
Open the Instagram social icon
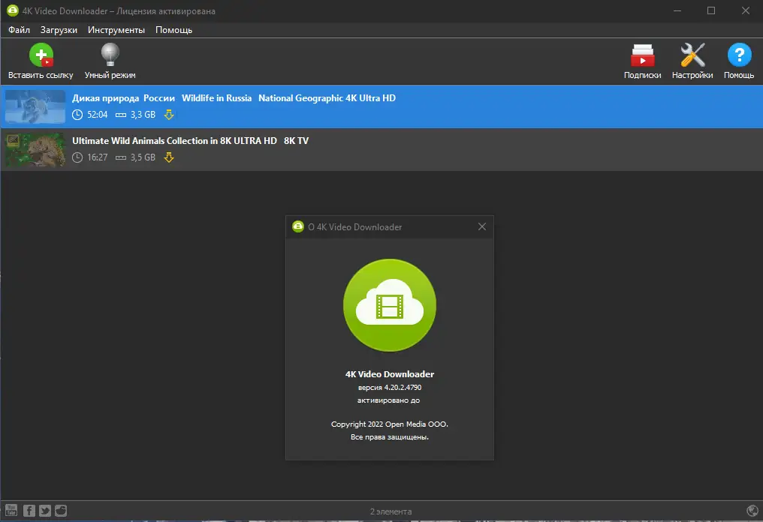(x=60, y=511)
